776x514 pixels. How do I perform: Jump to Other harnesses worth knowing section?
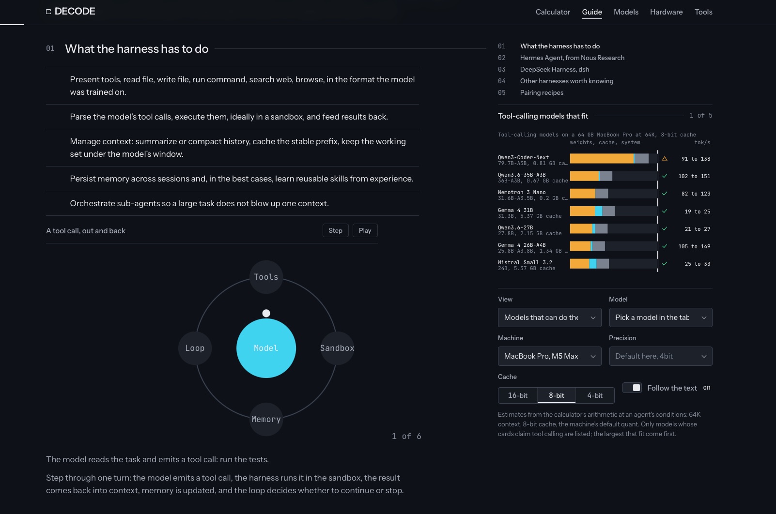point(567,81)
